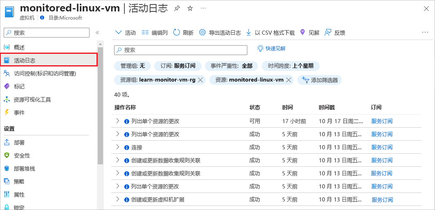This screenshot has height=210, width=435.
Task: Open 服务订阅 link in 创建或更新虚拟机扩展 row
Action: pyautogui.click(x=382, y=199)
